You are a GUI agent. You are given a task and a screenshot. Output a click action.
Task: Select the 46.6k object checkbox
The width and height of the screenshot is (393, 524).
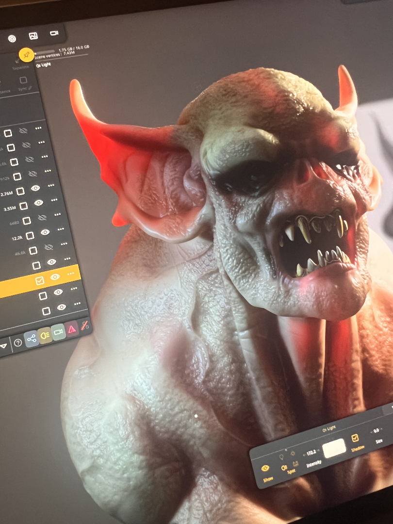click(x=33, y=250)
